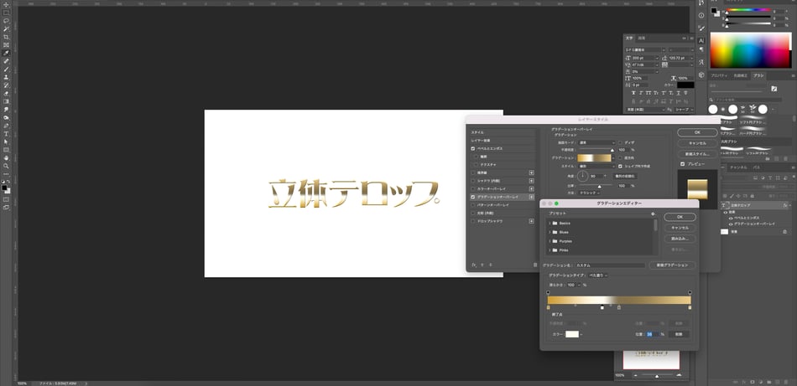Click plus icon beside ドロップシャドウ effect
Viewport: 797px width, 386px height.
click(531, 221)
